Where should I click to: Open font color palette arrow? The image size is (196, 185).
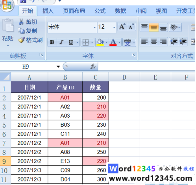pos(119,42)
